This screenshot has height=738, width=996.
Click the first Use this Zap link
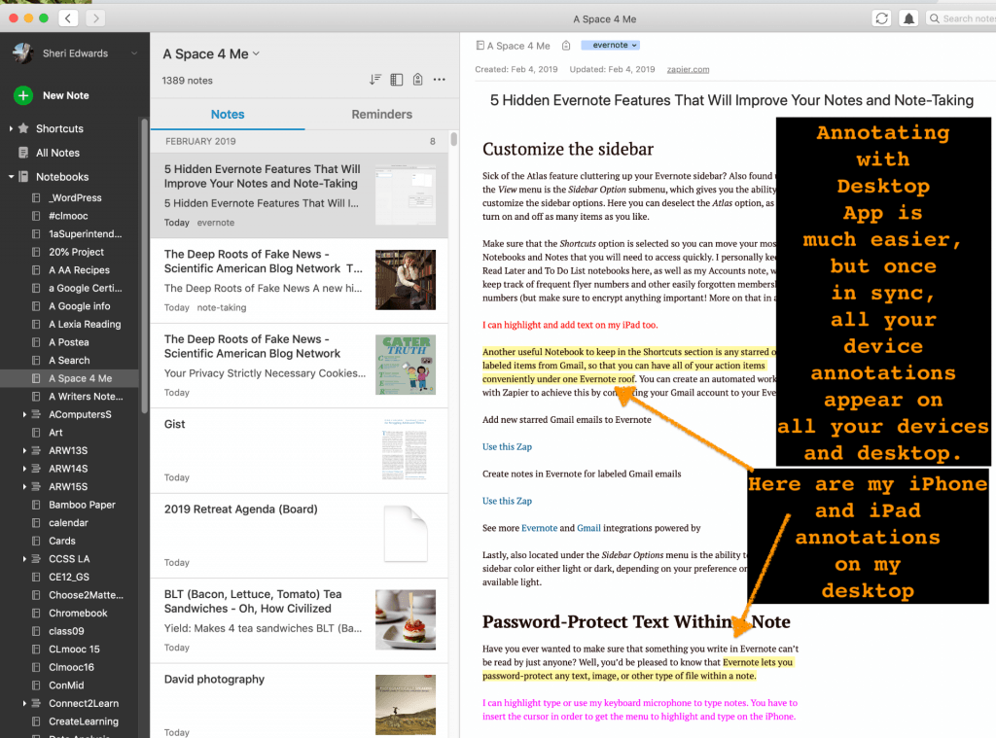click(507, 446)
